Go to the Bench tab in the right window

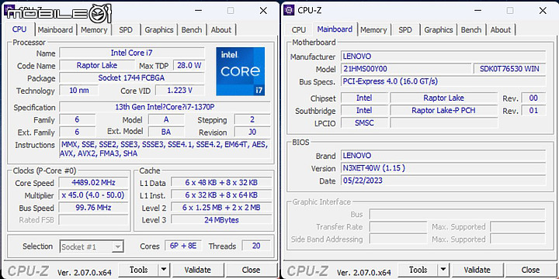click(471, 30)
